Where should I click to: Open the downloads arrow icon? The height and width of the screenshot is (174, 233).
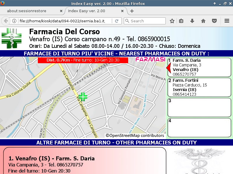coord(192,21)
